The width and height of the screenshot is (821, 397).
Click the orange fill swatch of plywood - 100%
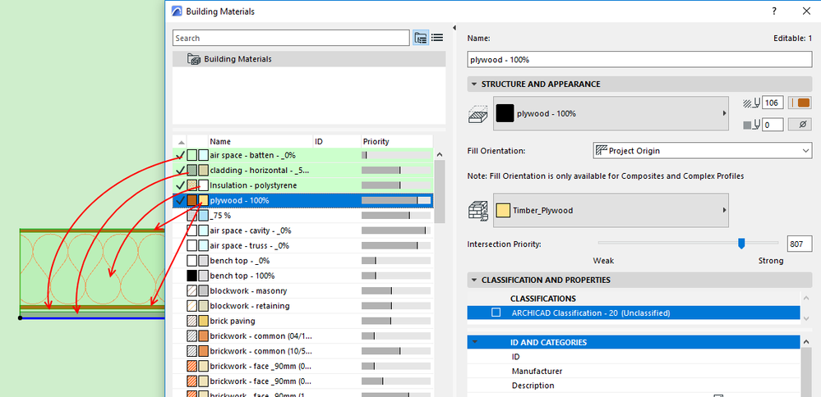192,200
